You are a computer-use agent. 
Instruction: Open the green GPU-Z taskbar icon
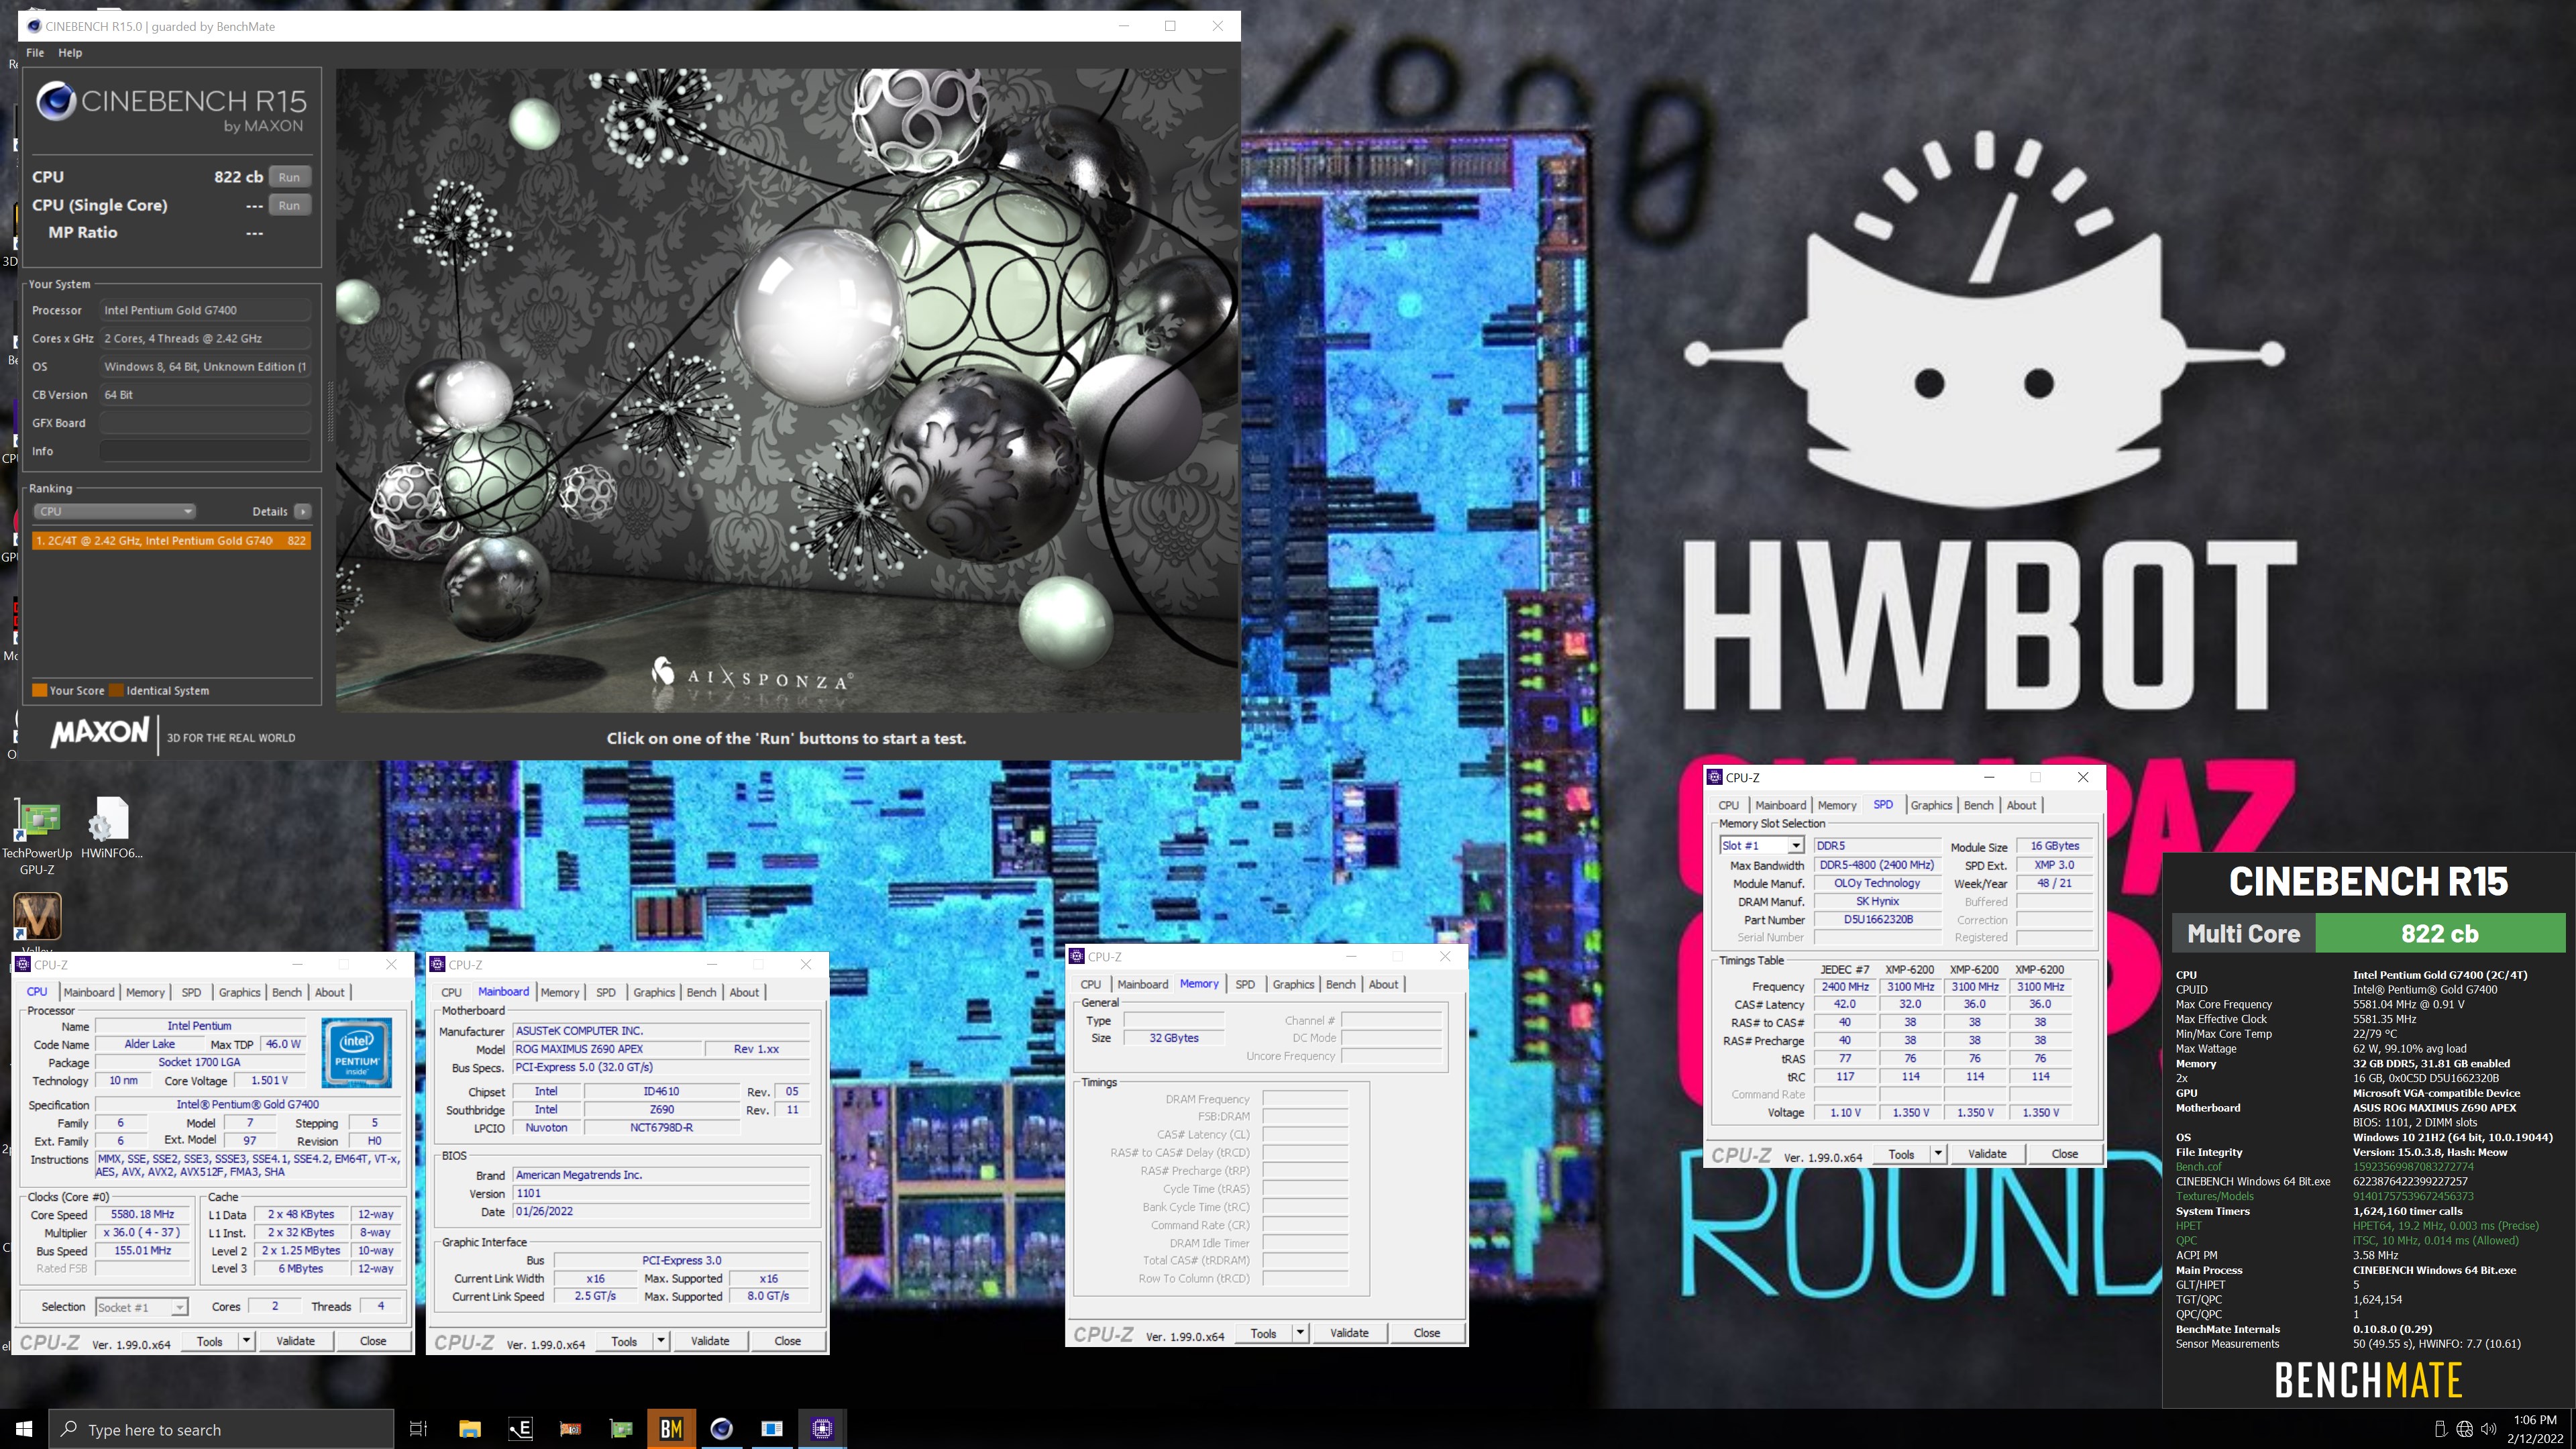tap(621, 1429)
